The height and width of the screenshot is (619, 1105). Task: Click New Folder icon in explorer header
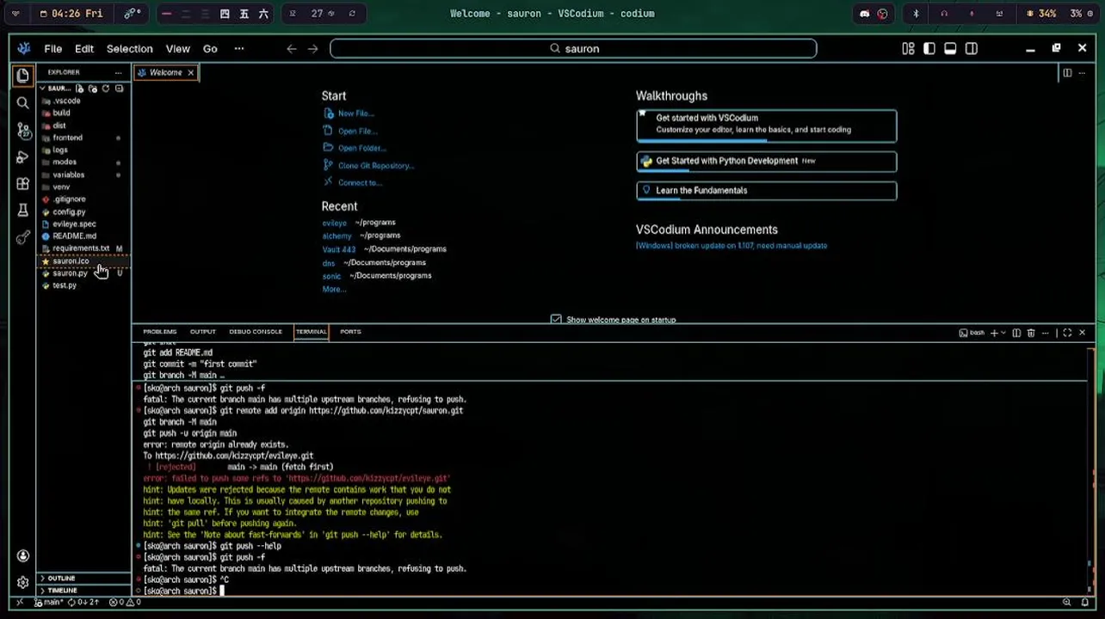[x=92, y=89]
